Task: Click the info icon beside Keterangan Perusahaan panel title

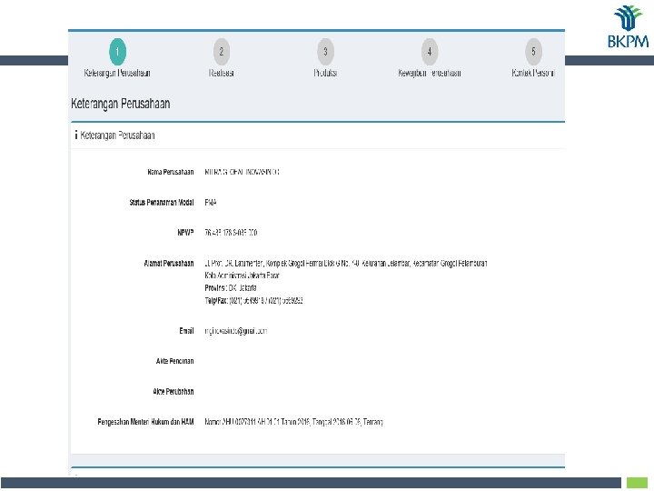Action: pyautogui.click(x=76, y=135)
